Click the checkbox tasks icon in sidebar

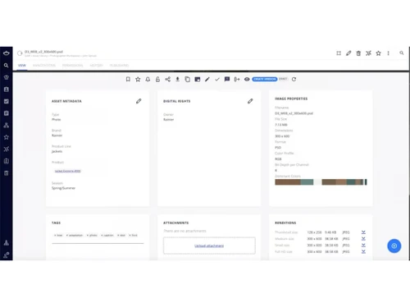coord(7,101)
